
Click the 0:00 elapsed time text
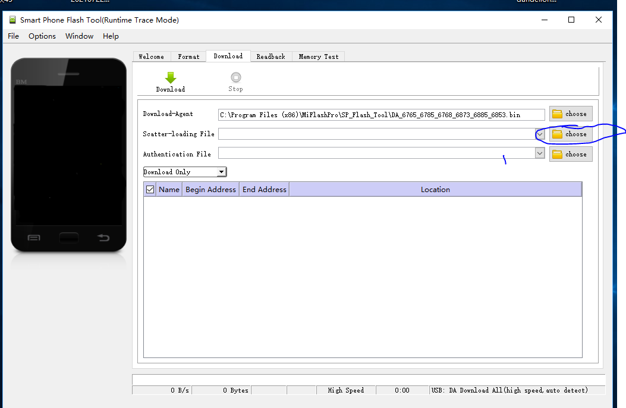[402, 390]
